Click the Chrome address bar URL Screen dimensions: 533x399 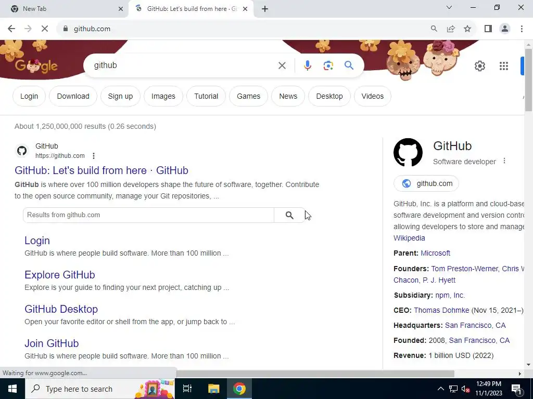(92, 29)
